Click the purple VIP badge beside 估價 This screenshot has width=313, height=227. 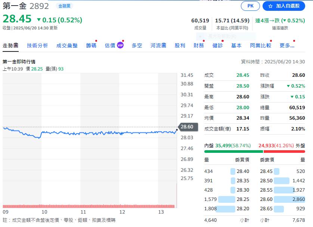pos(120,45)
